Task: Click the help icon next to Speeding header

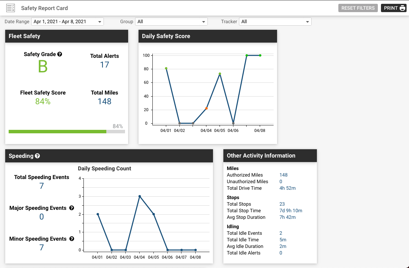Action: tap(37, 156)
